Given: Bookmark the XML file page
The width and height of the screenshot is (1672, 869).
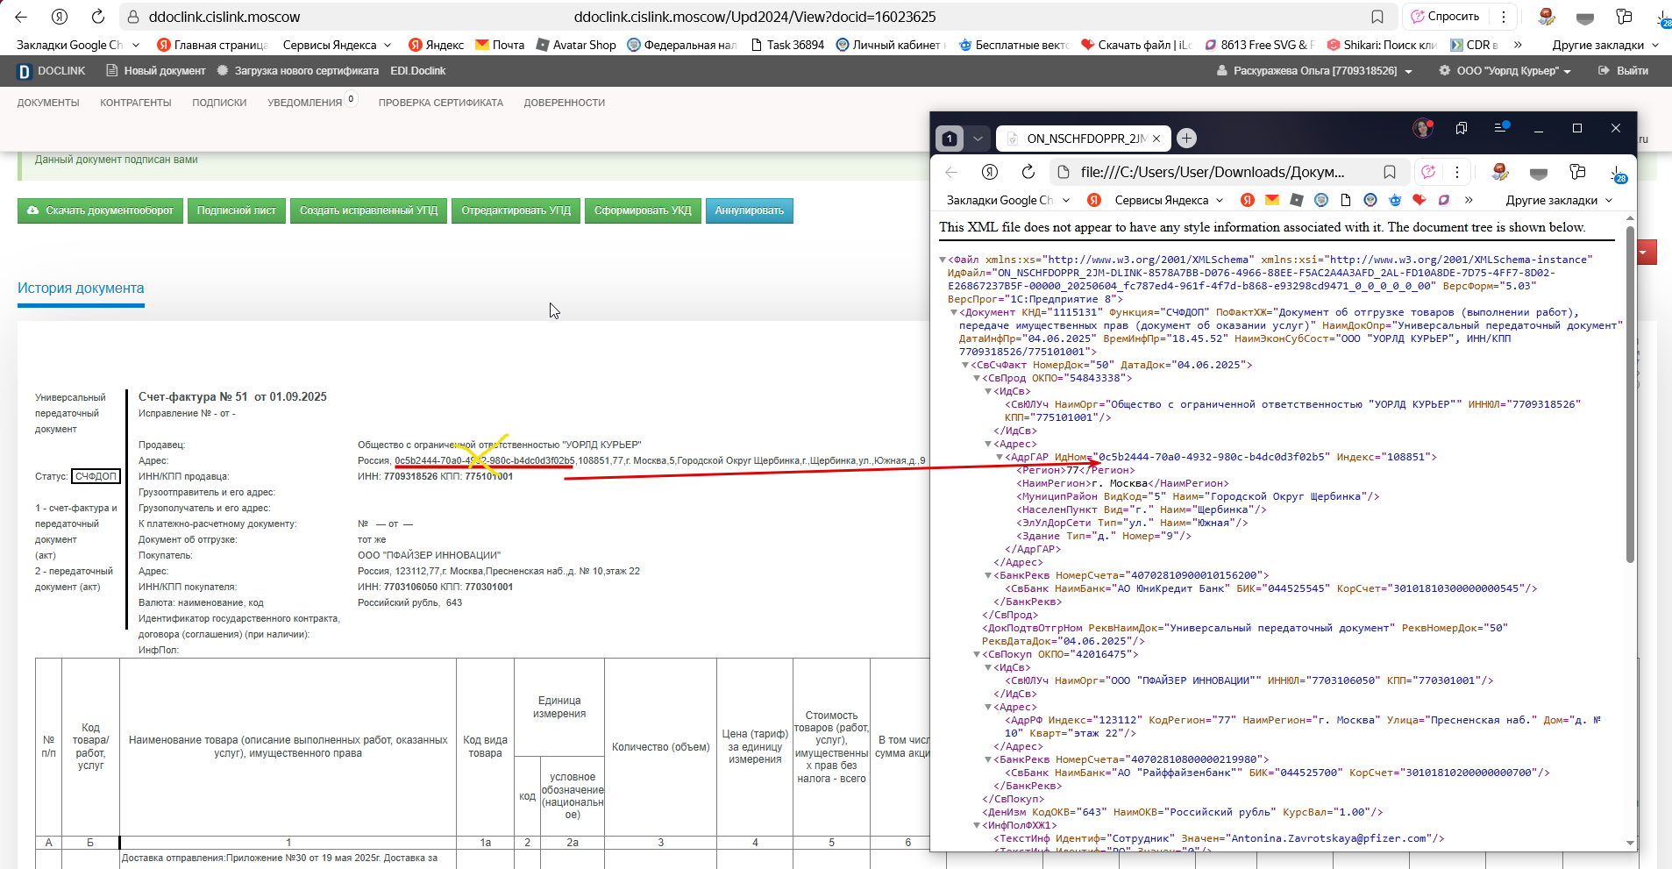Looking at the screenshot, I should [x=1390, y=172].
